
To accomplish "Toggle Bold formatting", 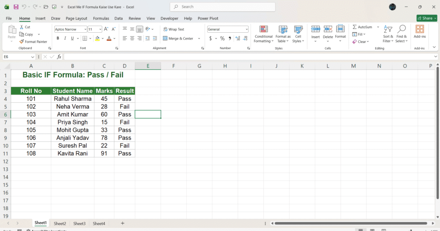I will tap(58, 38).
